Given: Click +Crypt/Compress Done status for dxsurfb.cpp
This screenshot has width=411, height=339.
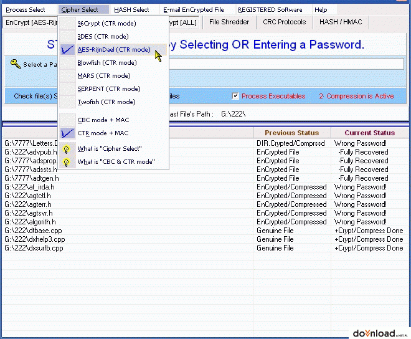Looking at the screenshot, I should [x=369, y=248].
